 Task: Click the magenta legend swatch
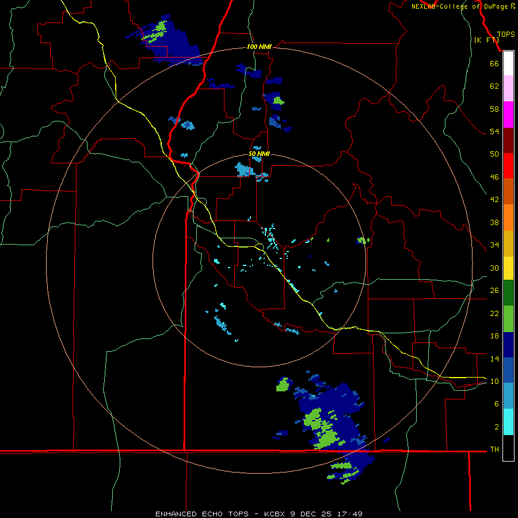click(508, 115)
